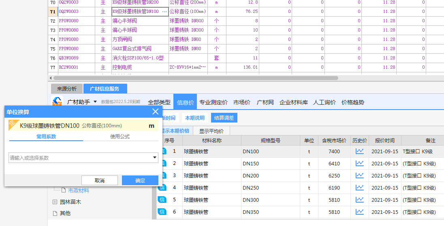Select 广材网 category tab
This screenshot has width=444, height=226.
click(x=265, y=102)
